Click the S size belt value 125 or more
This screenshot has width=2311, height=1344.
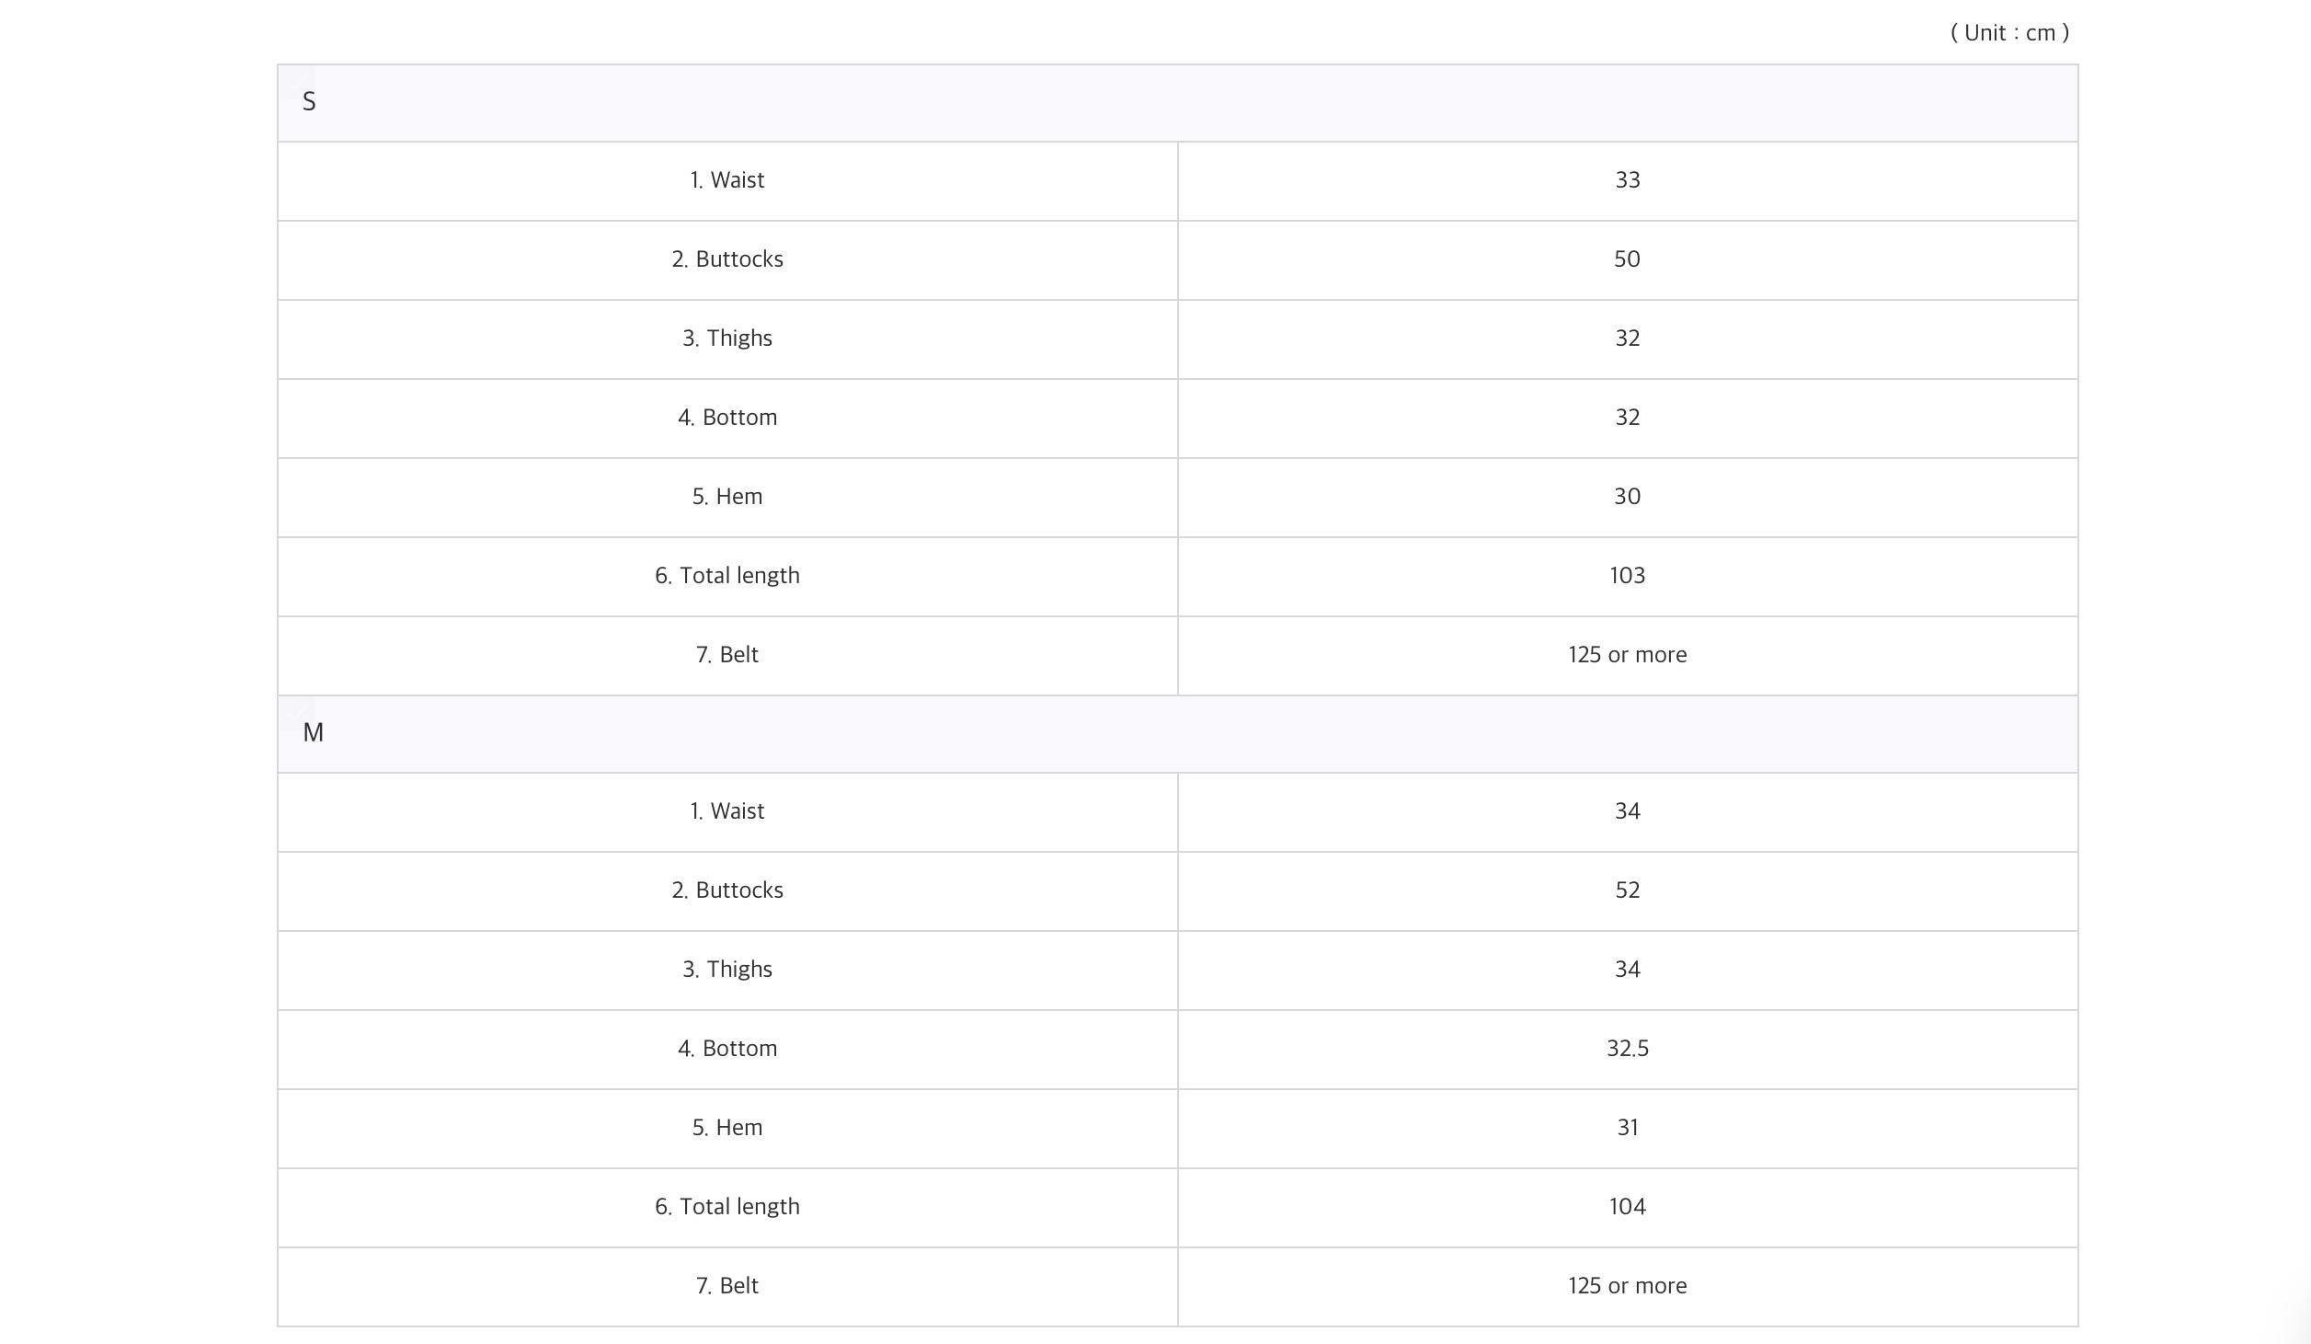1627,655
